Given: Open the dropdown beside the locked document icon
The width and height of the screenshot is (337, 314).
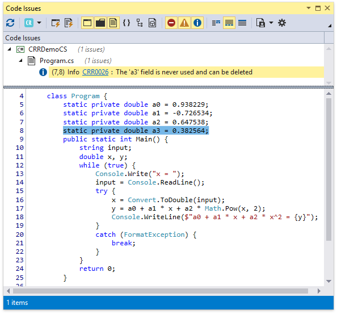Looking at the screenshot, I should [271, 23].
